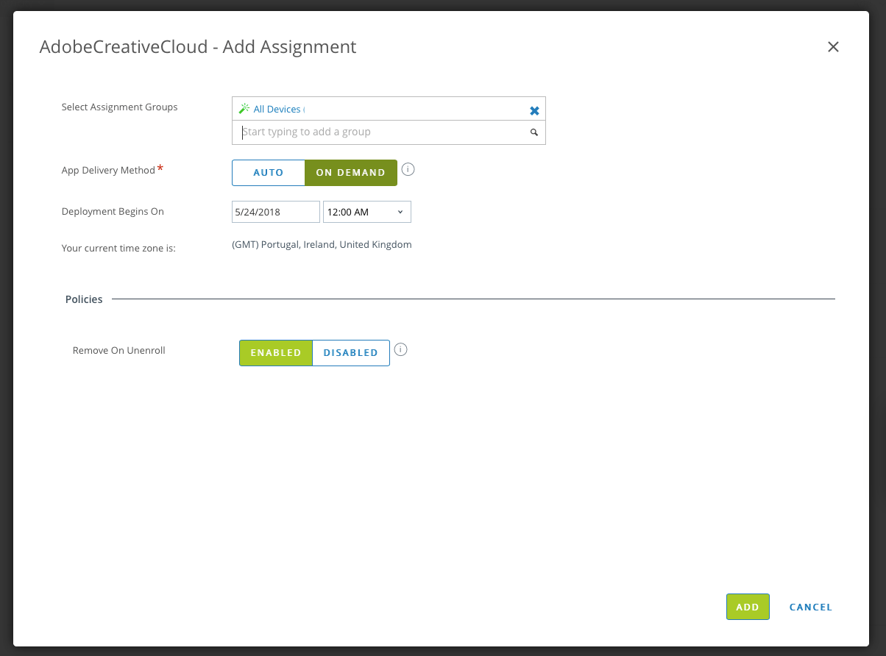Click the time zone value '(GMT) Portugal, Ireland, United Kingdom'
Viewport: 886px width, 656px height.
pos(322,245)
